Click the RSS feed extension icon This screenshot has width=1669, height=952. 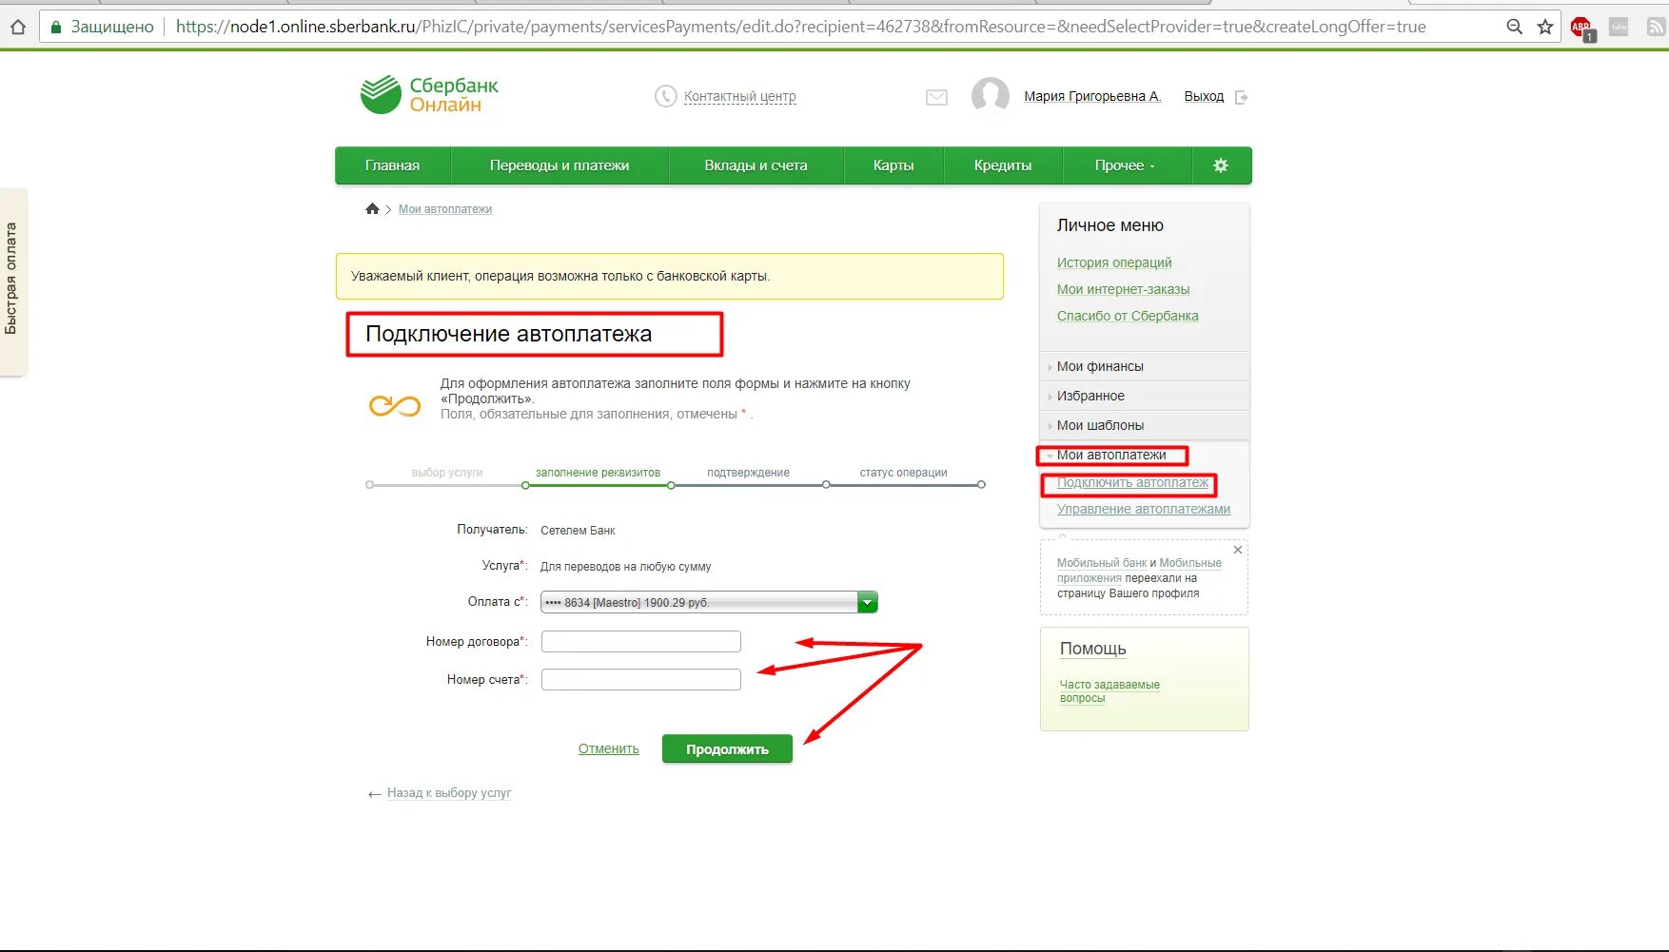click(x=1656, y=27)
